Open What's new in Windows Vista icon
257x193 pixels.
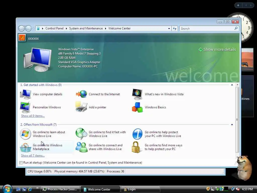[137, 94]
